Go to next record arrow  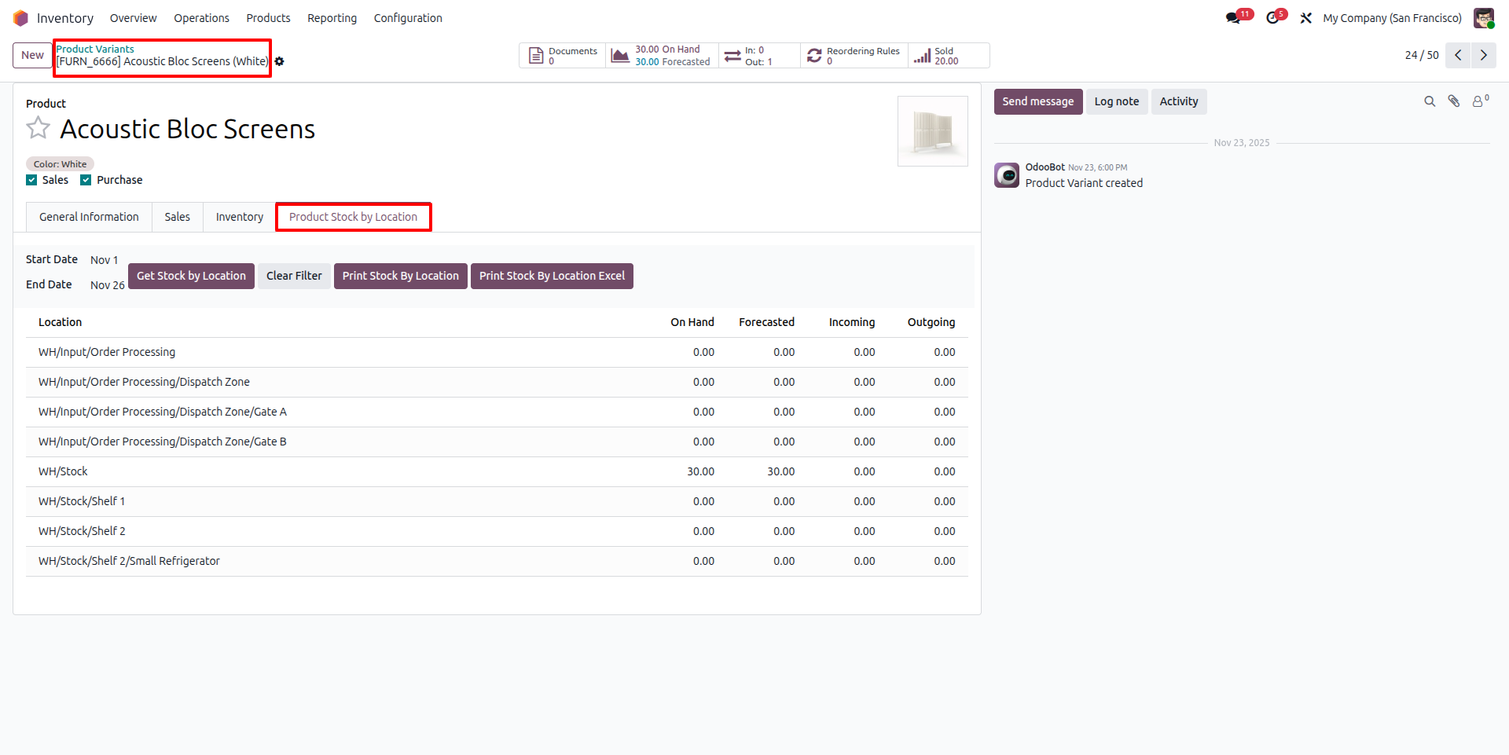(1483, 55)
